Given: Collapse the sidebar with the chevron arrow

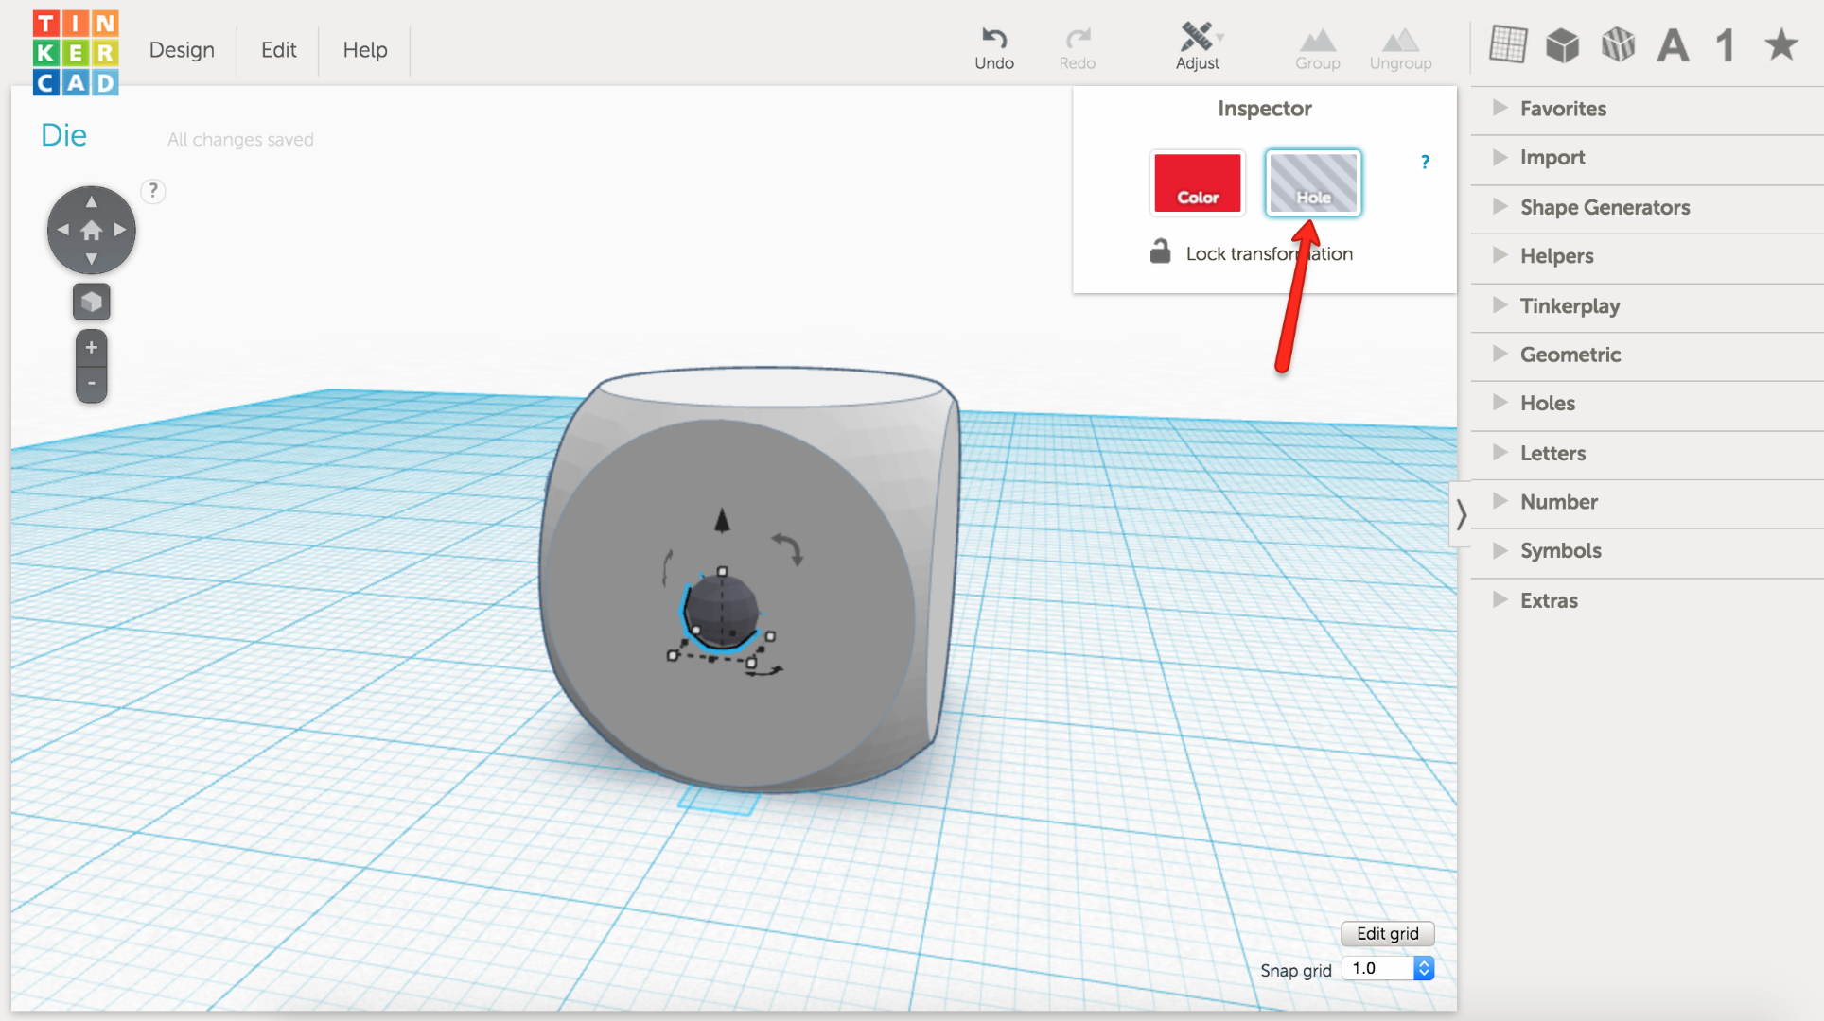Looking at the screenshot, I should pyautogui.click(x=1461, y=513).
